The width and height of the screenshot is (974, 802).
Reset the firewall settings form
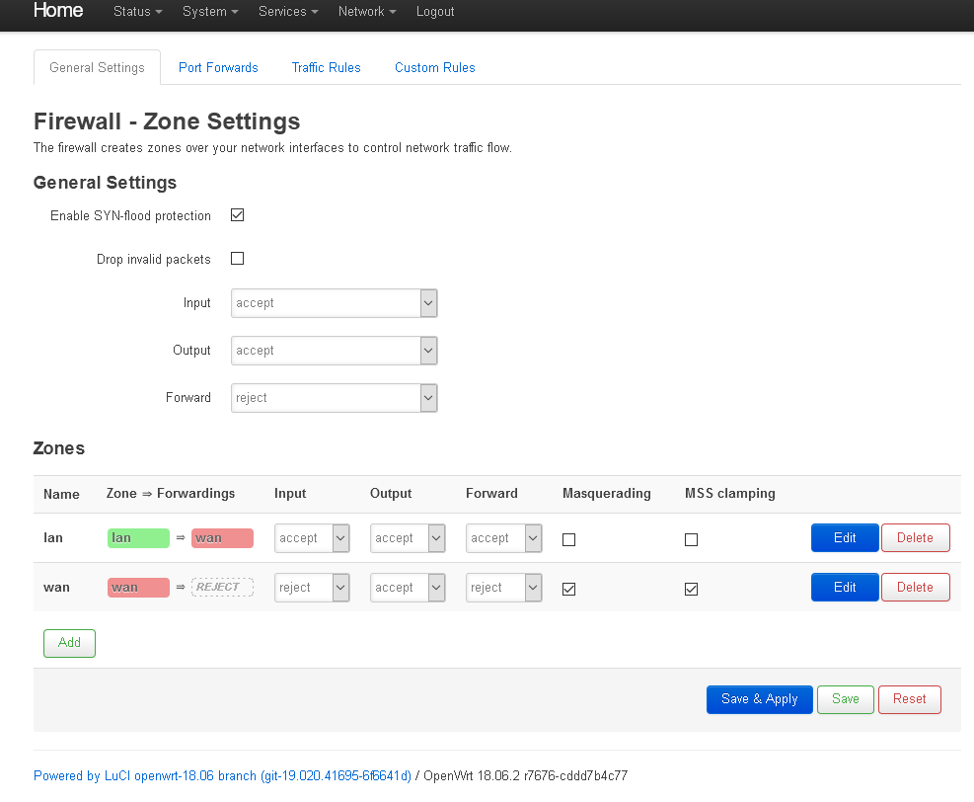[x=910, y=699]
